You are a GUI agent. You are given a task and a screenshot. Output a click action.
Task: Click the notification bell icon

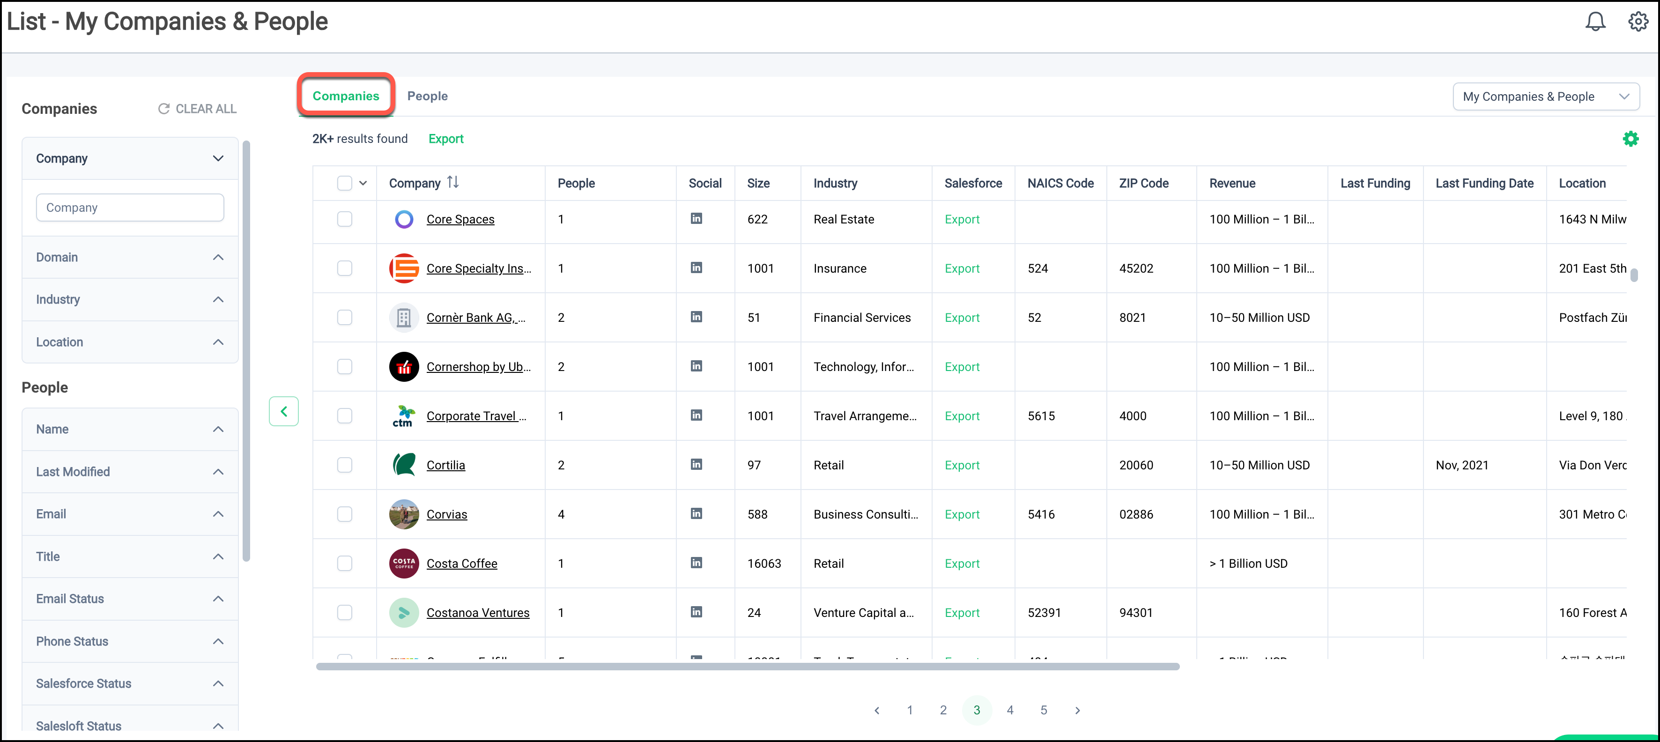[x=1595, y=22]
